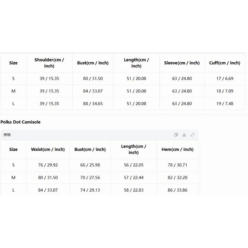Download the Polka Dot Camisole table
This screenshot has height=248, width=248.
click(184, 135)
